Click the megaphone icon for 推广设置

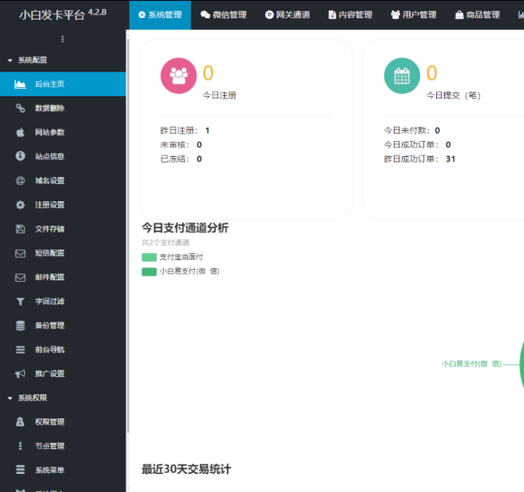tap(20, 373)
